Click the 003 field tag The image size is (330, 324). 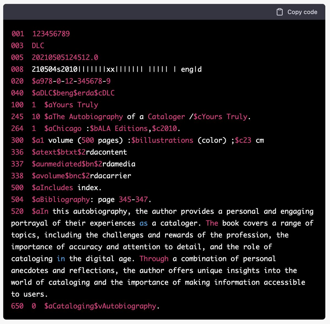click(18, 46)
